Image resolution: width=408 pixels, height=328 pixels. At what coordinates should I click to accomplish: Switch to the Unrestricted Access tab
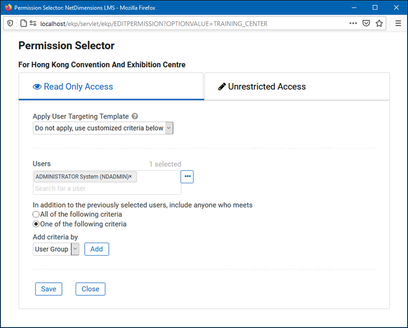click(296, 86)
